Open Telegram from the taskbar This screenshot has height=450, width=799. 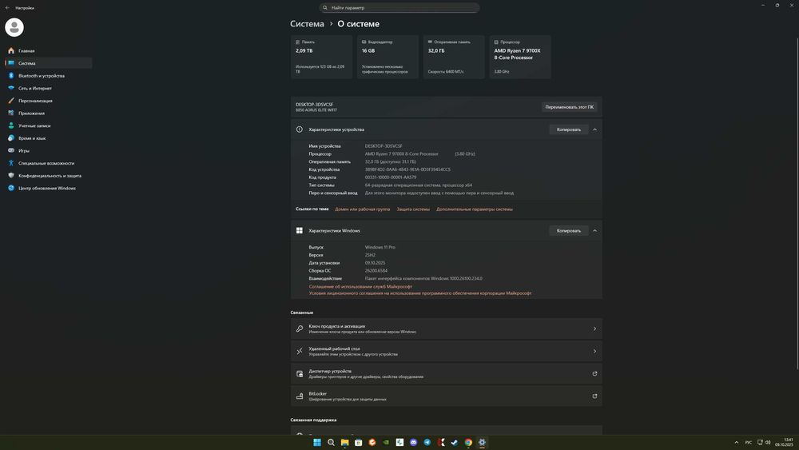coord(427,442)
